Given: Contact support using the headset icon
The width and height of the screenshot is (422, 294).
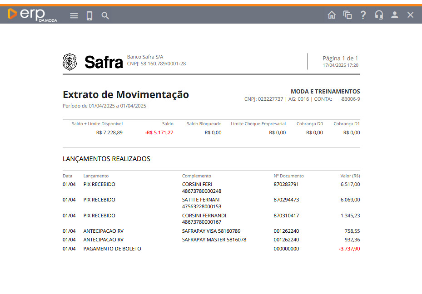Looking at the screenshot, I should point(379,15).
